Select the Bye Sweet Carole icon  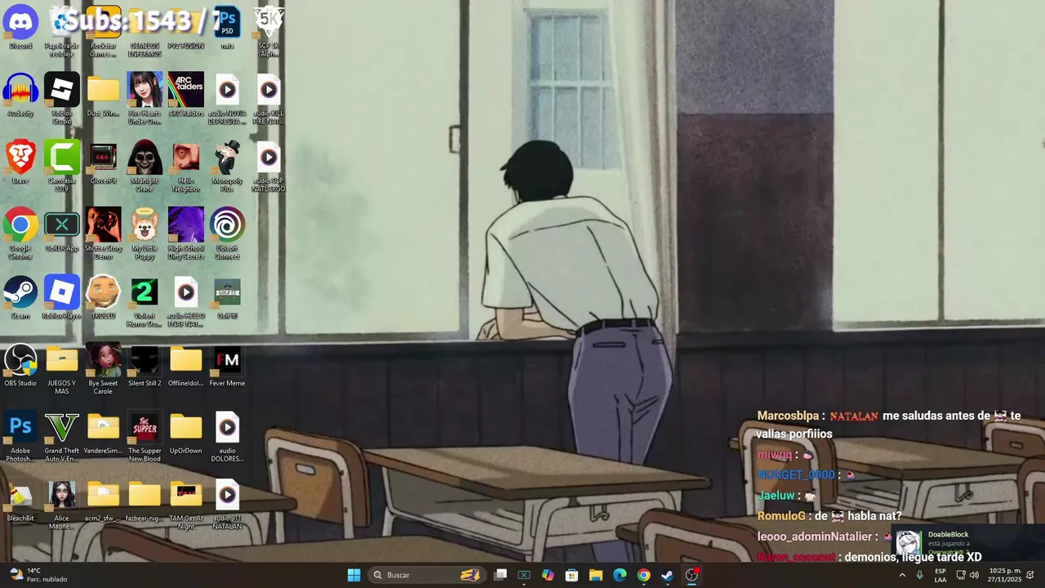click(x=104, y=369)
